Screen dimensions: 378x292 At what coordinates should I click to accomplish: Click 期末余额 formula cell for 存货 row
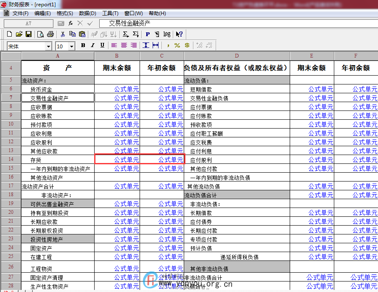coord(117,160)
